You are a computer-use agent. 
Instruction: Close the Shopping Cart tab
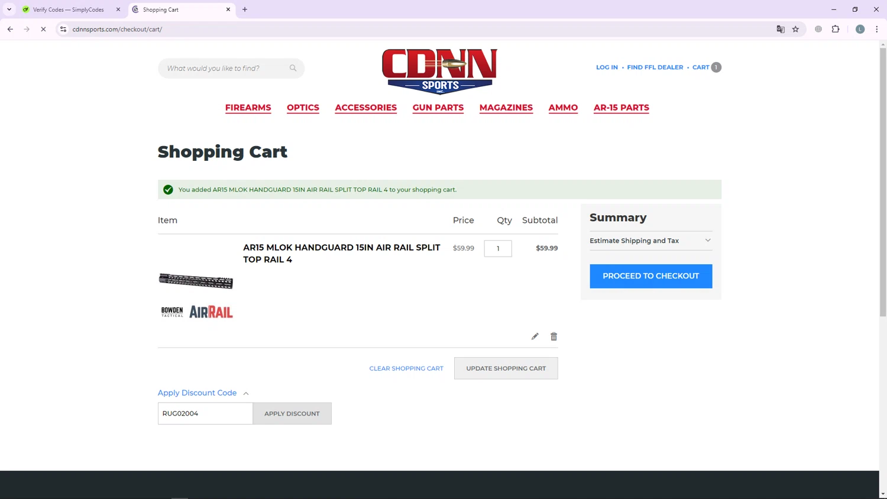click(x=228, y=9)
